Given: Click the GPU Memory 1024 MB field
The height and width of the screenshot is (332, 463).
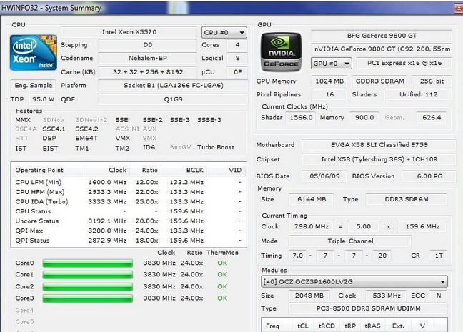Looking at the screenshot, I should pyautogui.click(x=329, y=81).
